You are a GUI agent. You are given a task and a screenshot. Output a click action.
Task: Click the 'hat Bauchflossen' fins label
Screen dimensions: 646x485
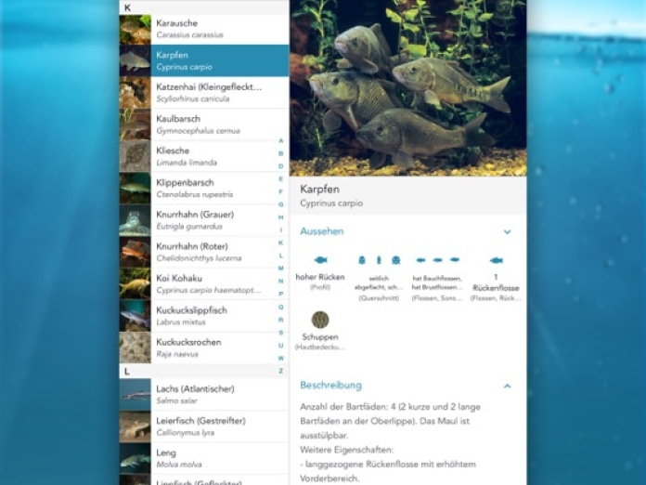[437, 282]
